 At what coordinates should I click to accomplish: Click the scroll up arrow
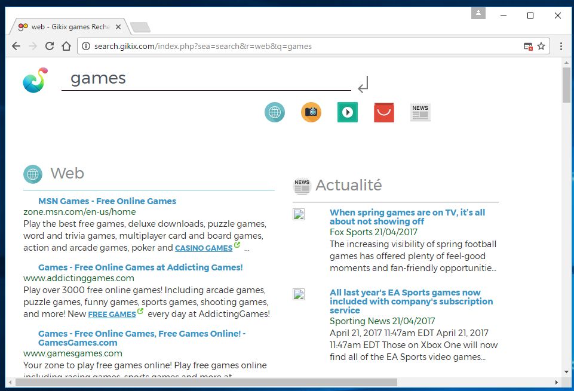click(566, 63)
